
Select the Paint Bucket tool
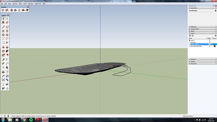3,22
